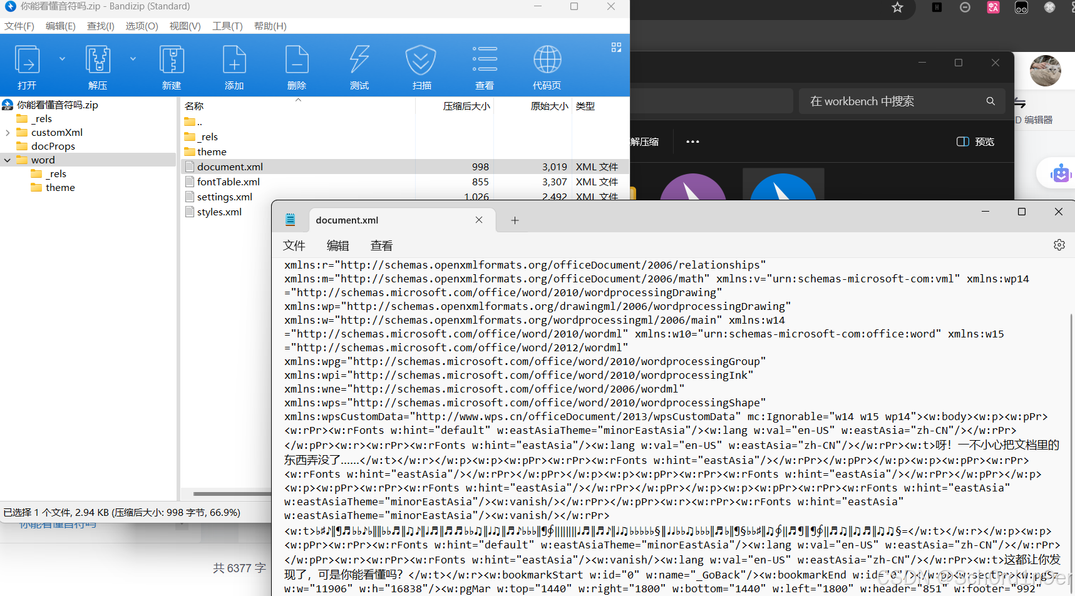The height and width of the screenshot is (596, 1075).
Task: Click the search magnifier icon in workbench
Action: pos(990,101)
